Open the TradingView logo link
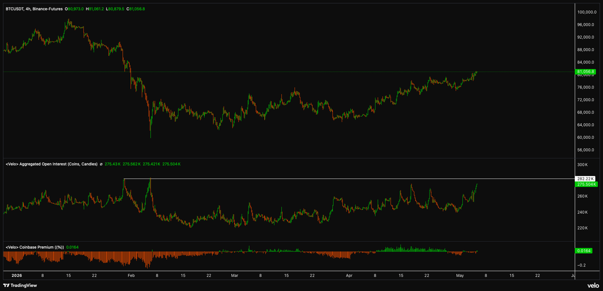 click(20, 285)
